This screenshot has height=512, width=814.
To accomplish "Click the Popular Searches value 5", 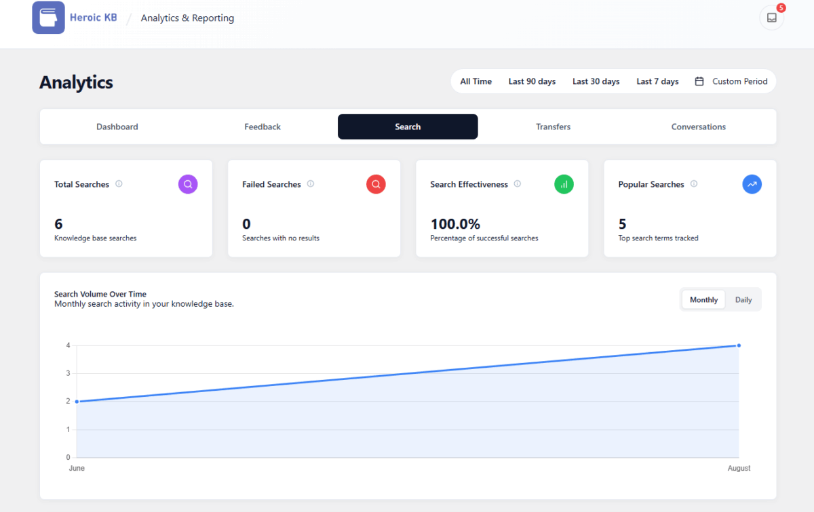I will point(622,224).
